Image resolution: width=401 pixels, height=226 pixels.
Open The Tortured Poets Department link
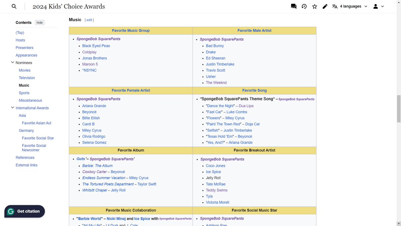pos(108,184)
